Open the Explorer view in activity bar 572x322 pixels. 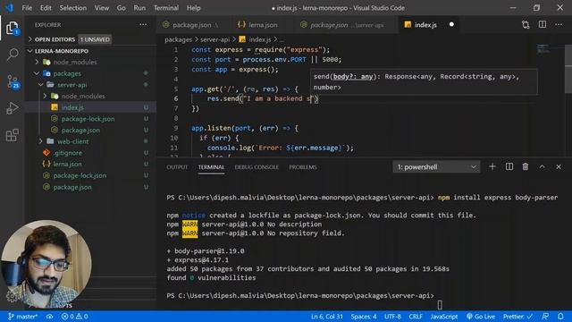(x=12, y=28)
